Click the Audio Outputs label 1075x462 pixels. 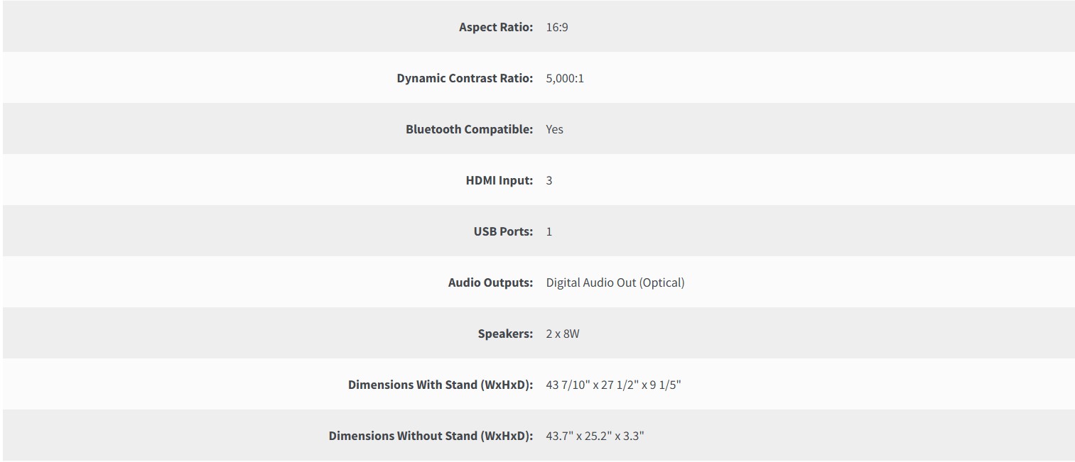coord(490,282)
